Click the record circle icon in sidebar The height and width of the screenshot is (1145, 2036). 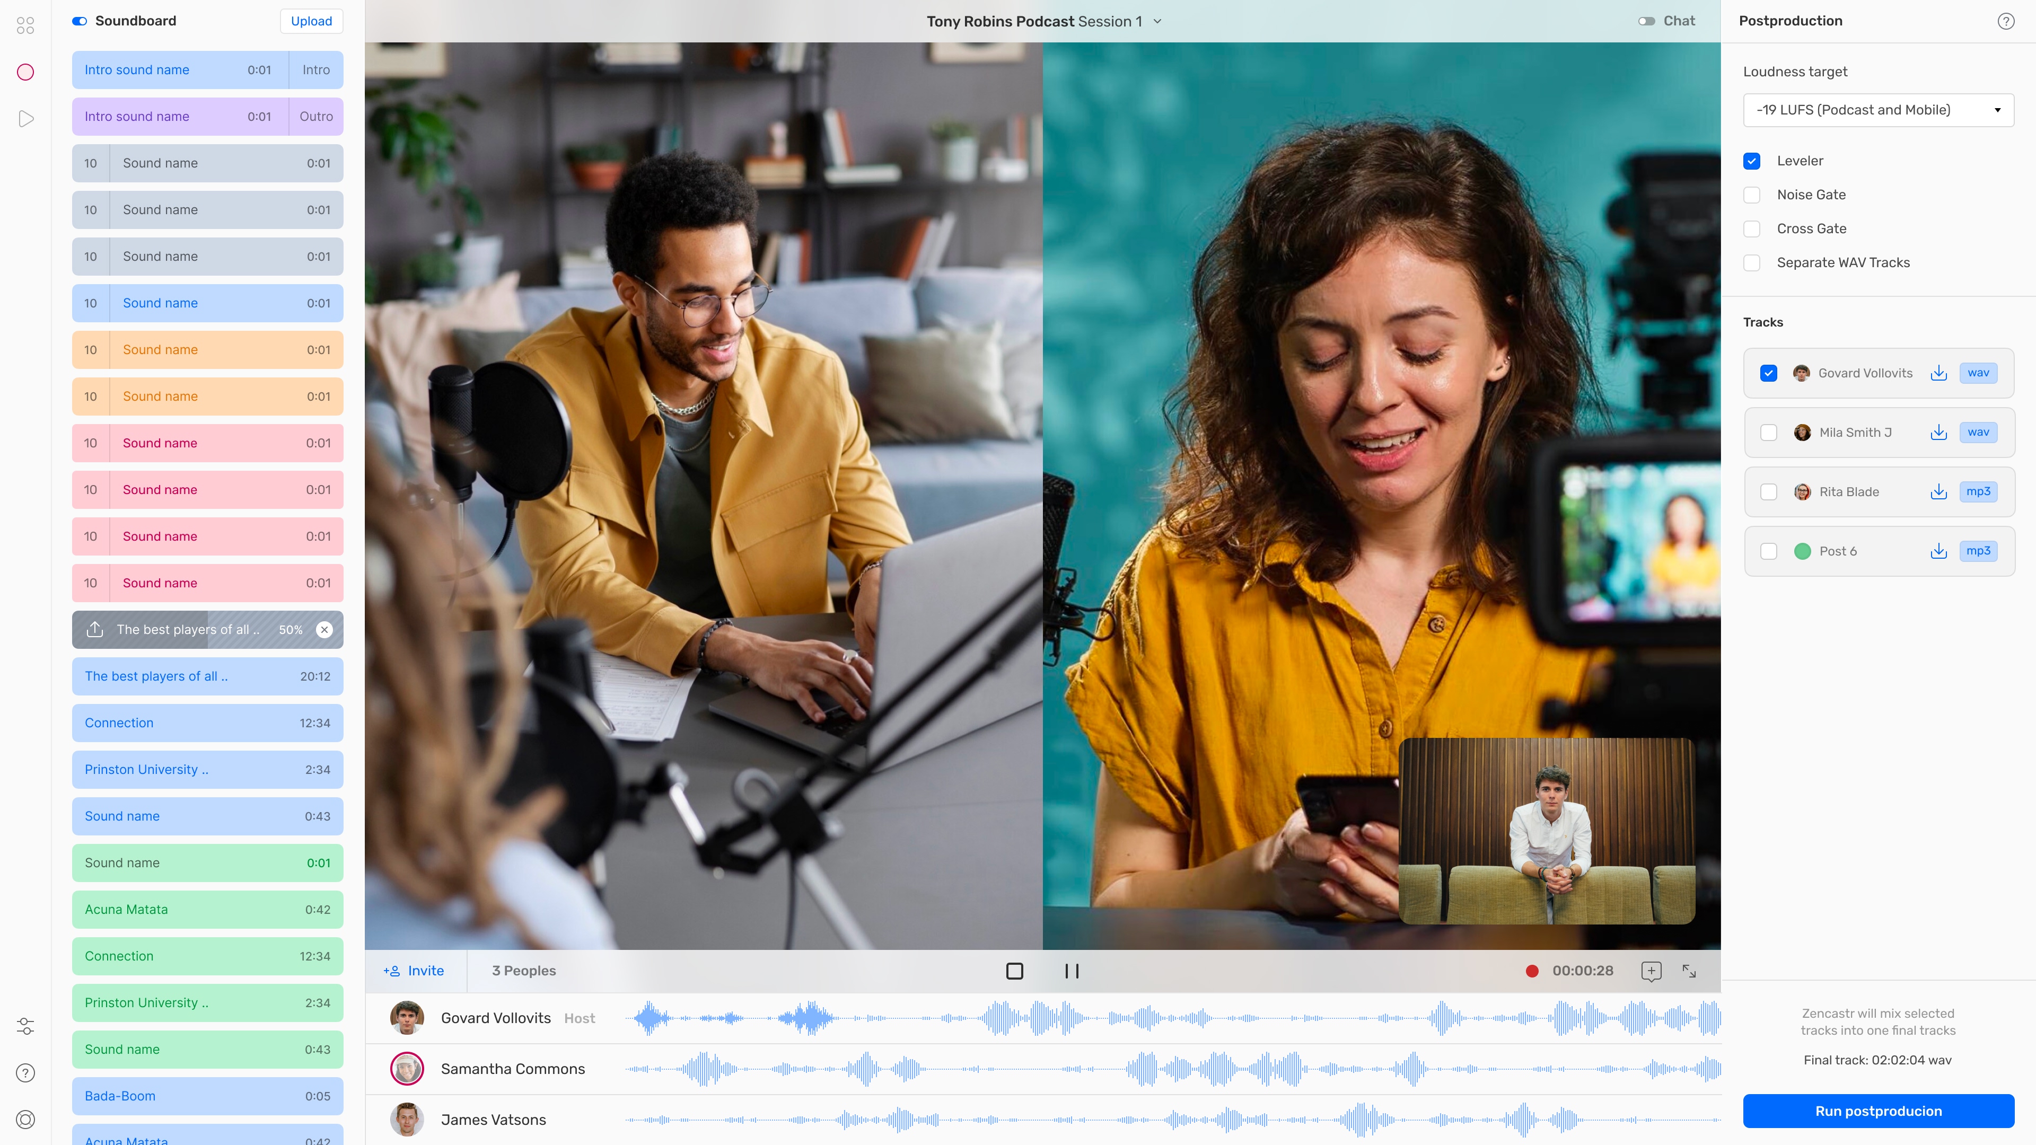25,72
